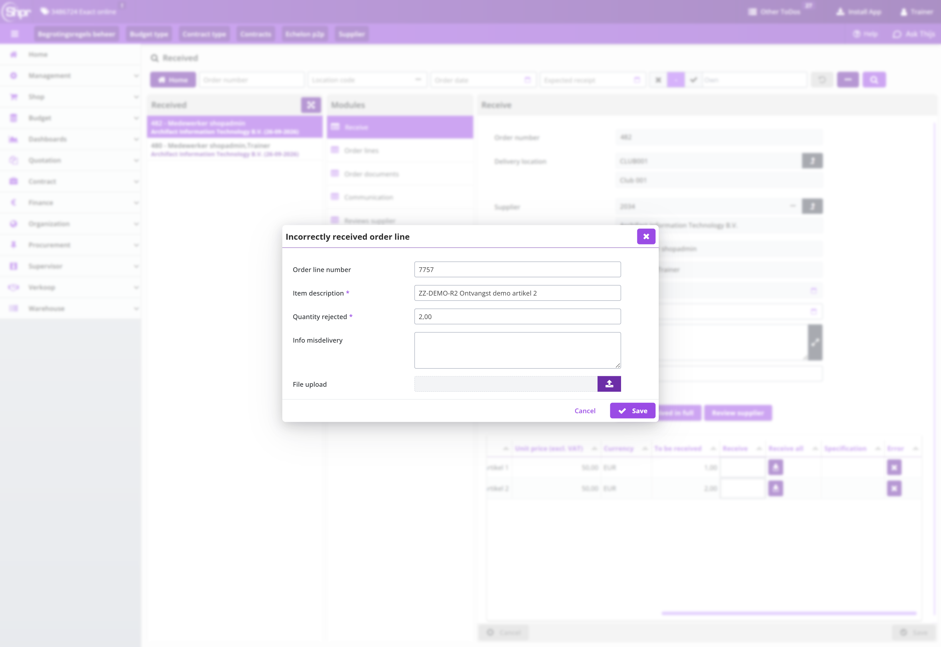Focus the Order line number field
Viewport: 941px width, 647px height.
(x=518, y=270)
